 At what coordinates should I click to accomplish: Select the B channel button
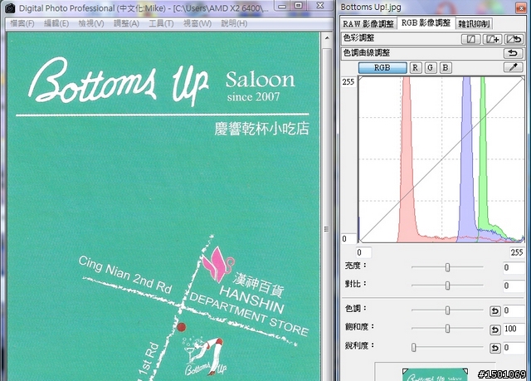click(446, 68)
